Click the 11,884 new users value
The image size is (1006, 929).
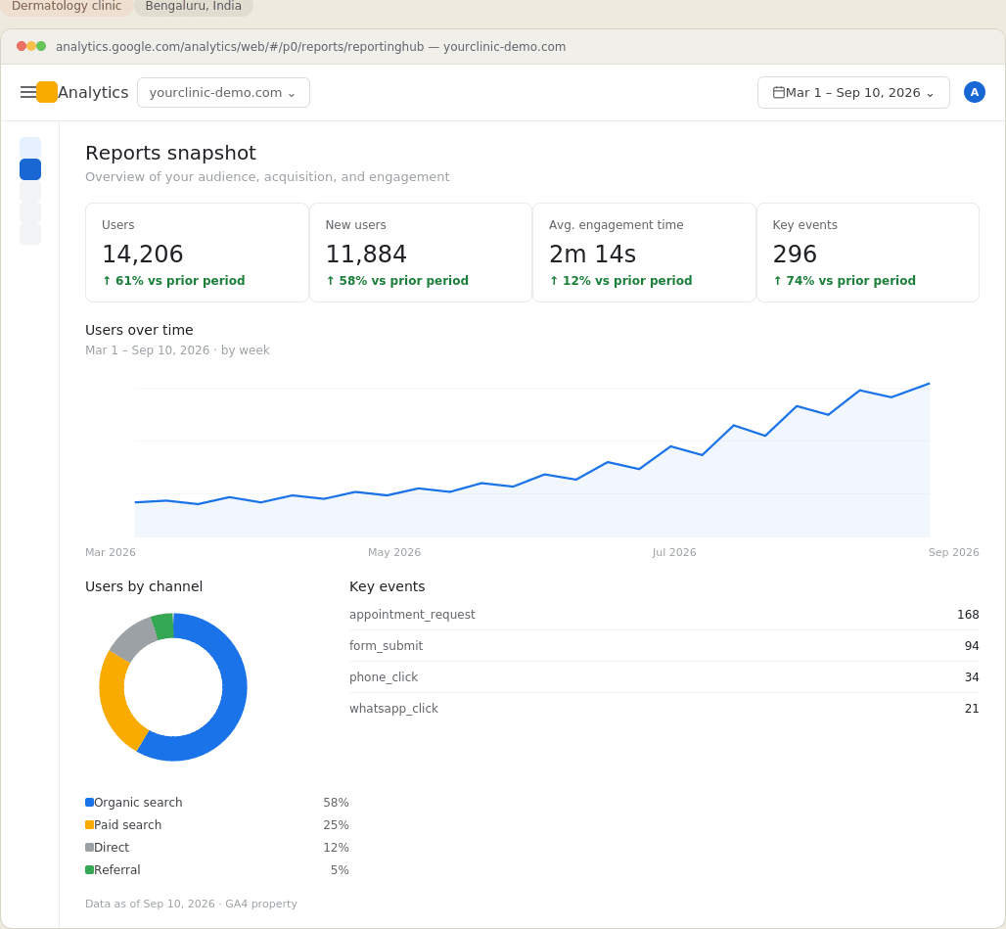pos(366,255)
